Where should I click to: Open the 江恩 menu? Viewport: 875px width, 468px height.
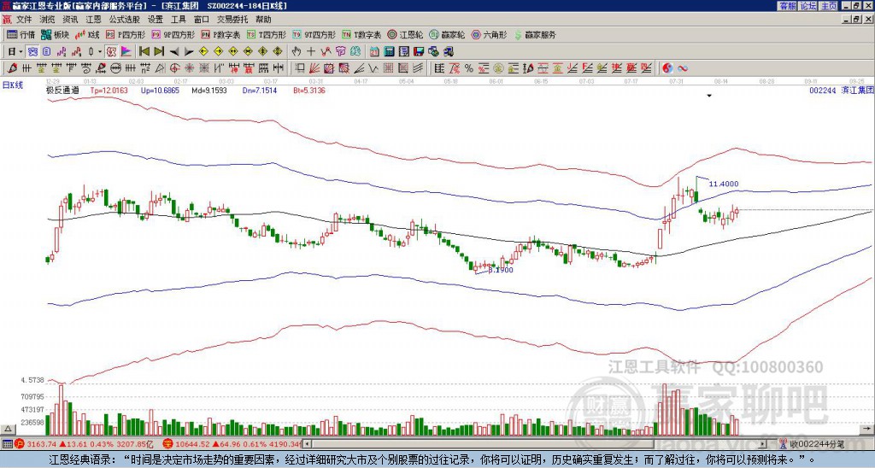click(93, 20)
